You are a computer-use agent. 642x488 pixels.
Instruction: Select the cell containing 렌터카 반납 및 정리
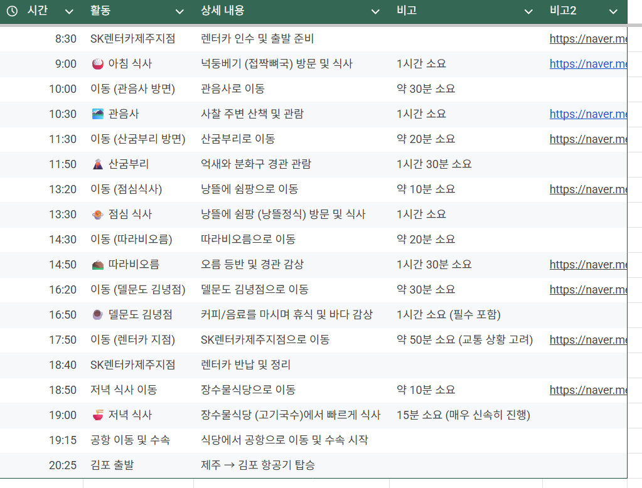tap(245, 365)
